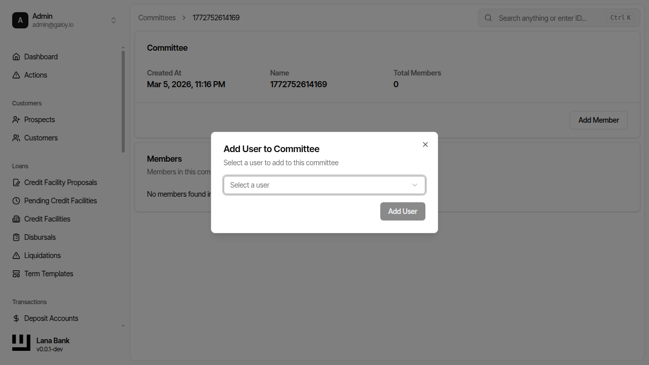
Task: Open Prospects via its sidebar icon
Action: pyautogui.click(x=16, y=119)
